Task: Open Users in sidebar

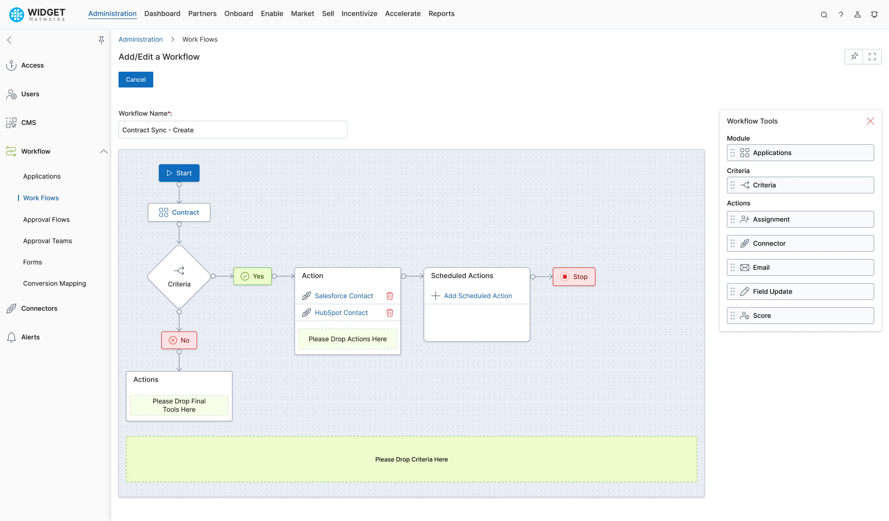Action: tap(30, 94)
